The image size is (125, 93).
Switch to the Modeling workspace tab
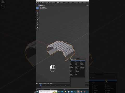tap(62, 3)
